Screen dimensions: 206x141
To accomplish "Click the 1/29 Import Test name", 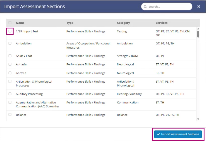I will 27,31.
